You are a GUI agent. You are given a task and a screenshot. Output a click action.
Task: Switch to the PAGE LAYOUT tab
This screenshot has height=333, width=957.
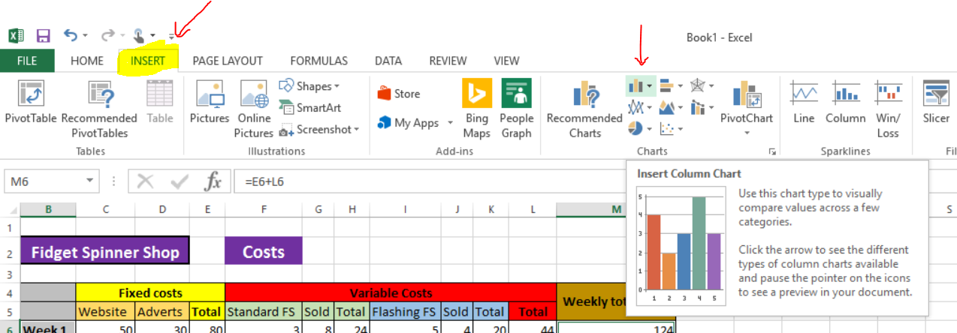click(x=227, y=61)
